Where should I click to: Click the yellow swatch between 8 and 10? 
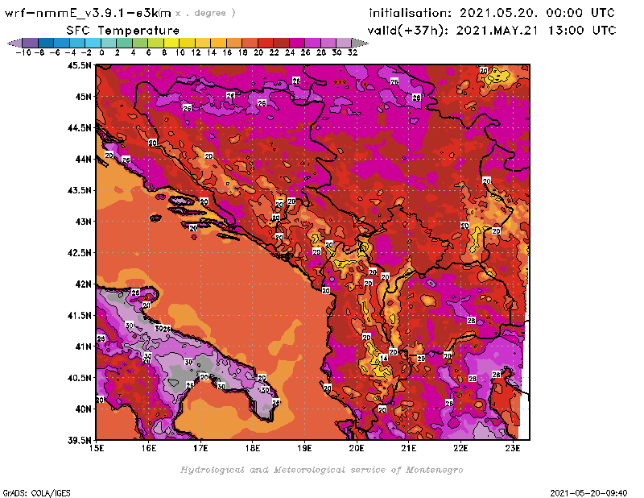171,43
